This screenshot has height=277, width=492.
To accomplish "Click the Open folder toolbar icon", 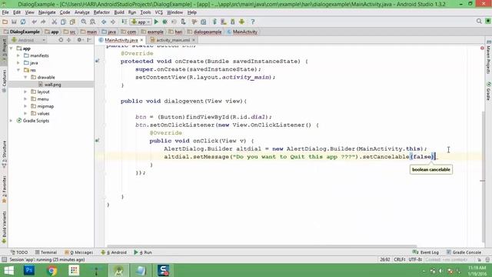I will click(5, 22).
